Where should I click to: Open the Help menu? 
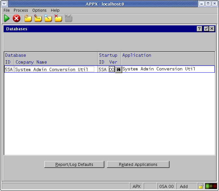coord(55,10)
